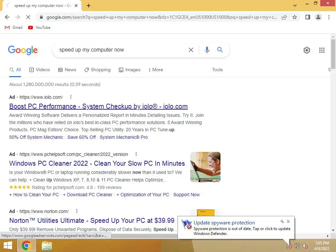The height and width of the screenshot is (252, 336).
Task: Open 50% Off System Mechanic sitelink
Action: (x=36, y=137)
